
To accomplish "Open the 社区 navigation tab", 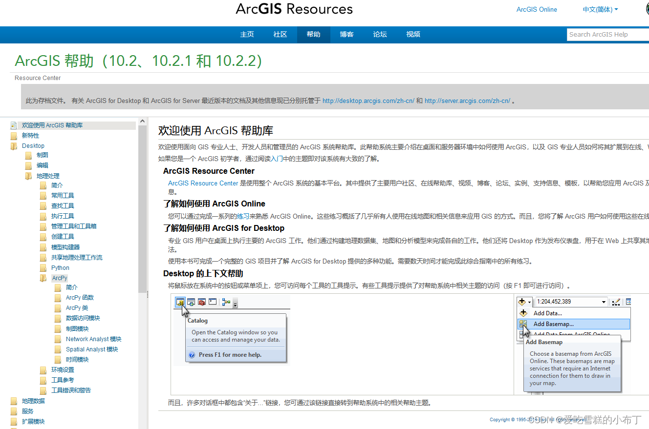I will pyautogui.click(x=281, y=34).
